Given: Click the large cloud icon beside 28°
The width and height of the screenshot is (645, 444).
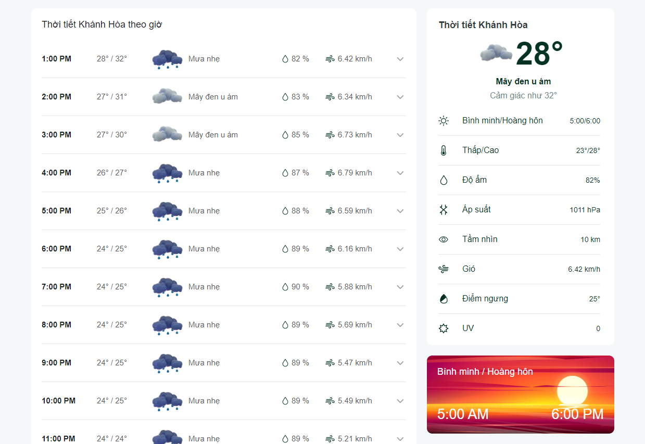Looking at the screenshot, I should tap(496, 53).
